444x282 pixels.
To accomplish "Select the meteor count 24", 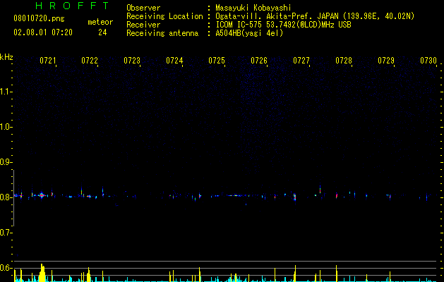I will (x=102, y=32).
